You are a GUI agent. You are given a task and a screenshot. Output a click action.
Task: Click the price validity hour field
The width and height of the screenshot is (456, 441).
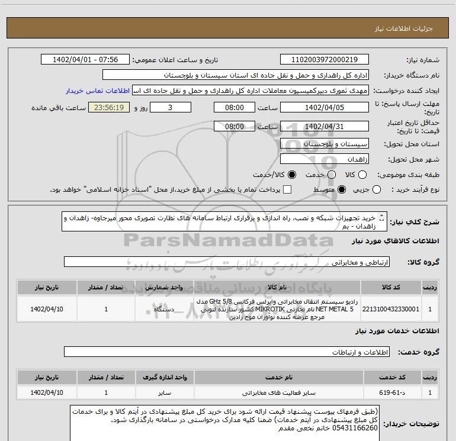tap(235, 126)
